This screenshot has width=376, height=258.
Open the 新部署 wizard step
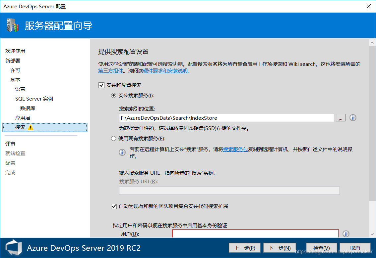[x=13, y=61]
